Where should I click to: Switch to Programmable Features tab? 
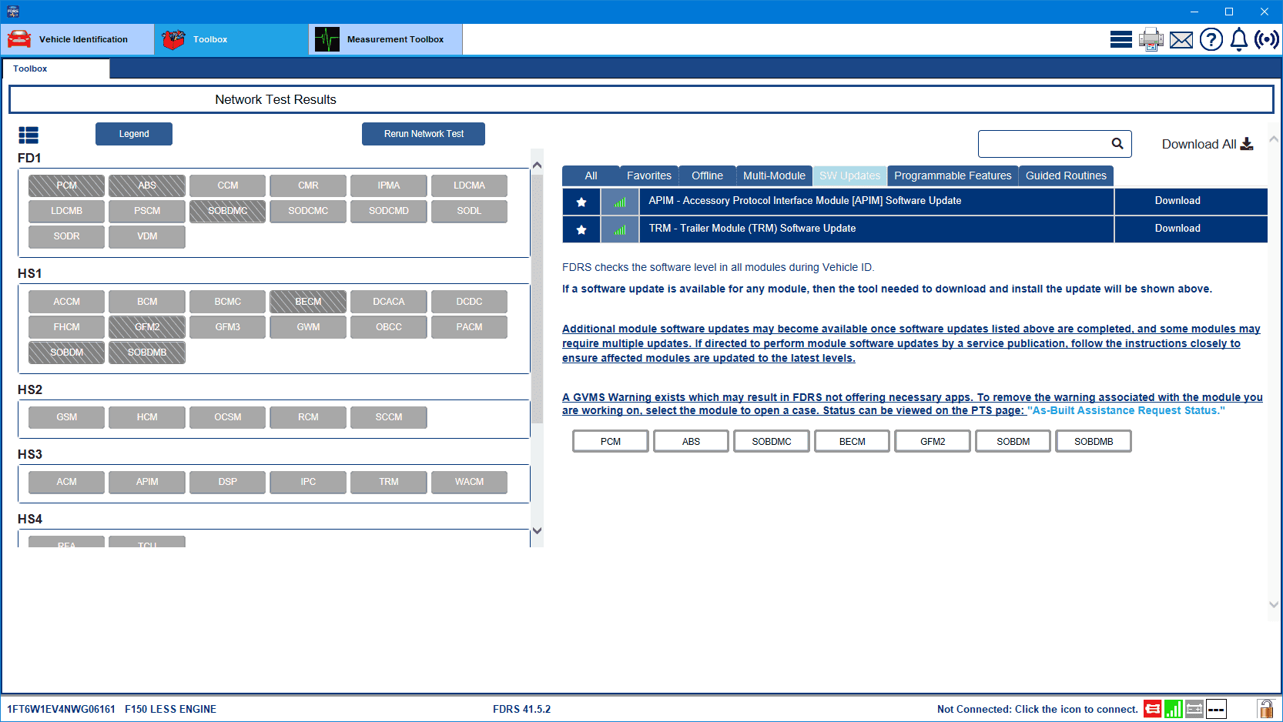[953, 175]
